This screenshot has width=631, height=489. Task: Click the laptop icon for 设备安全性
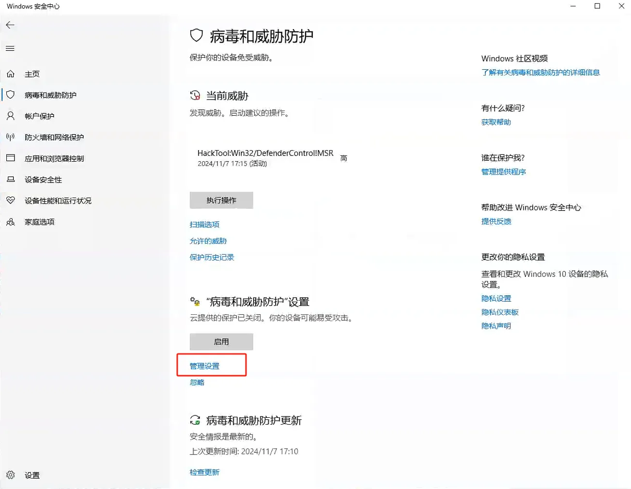11,180
